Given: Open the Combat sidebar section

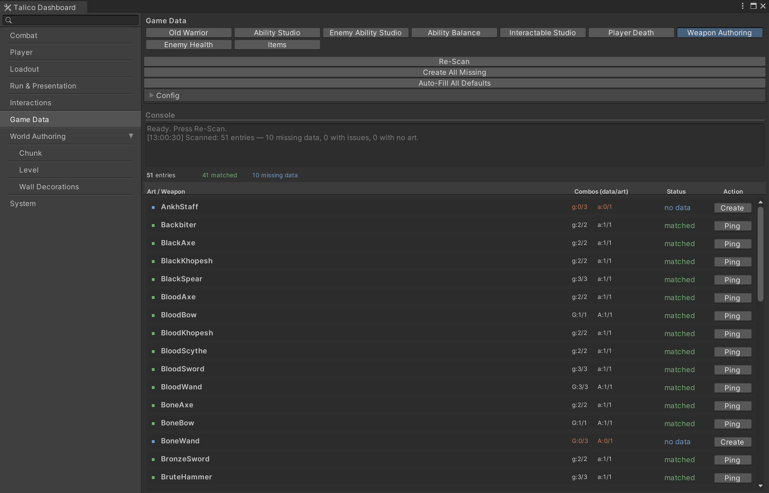Looking at the screenshot, I should pyautogui.click(x=70, y=35).
